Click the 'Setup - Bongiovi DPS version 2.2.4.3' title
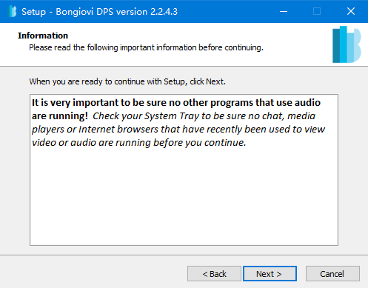The width and height of the screenshot is (368, 288). [x=99, y=12]
